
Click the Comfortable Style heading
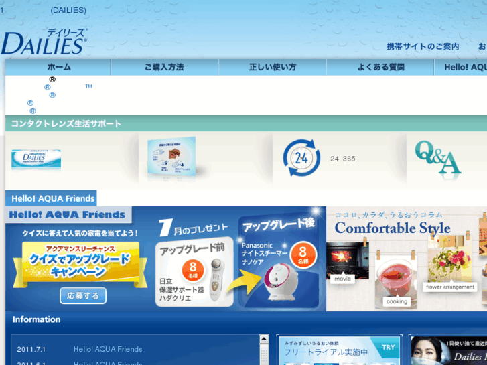393,228
